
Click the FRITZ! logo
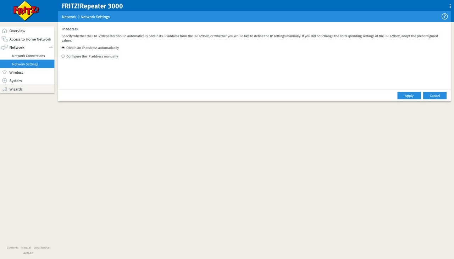point(26,11)
